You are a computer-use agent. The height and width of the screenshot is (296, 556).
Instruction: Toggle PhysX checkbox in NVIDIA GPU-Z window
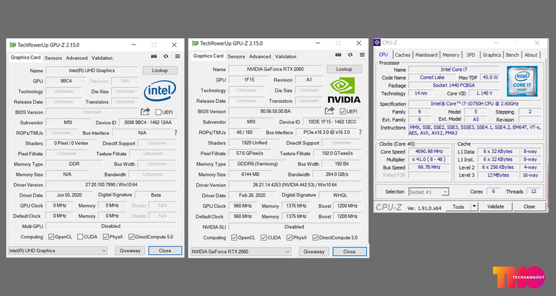289,238
